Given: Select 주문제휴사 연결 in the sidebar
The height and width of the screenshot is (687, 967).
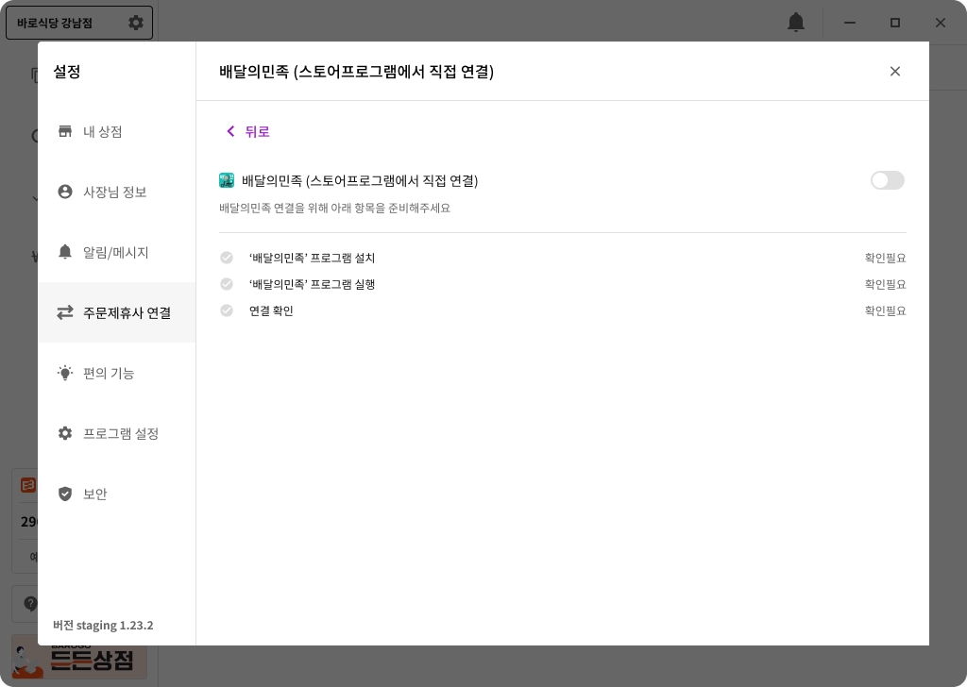Looking at the screenshot, I should click(117, 312).
